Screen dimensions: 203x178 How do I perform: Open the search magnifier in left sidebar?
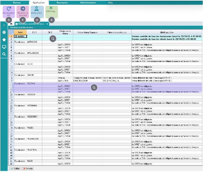click(4, 54)
